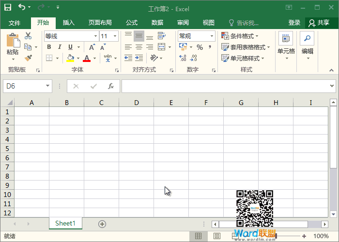Open the 单元格 cells group button
This screenshot has width=339, height=242.
[x=286, y=46]
